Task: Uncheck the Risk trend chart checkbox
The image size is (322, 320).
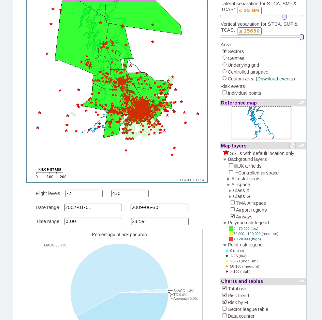Action: [225, 295]
